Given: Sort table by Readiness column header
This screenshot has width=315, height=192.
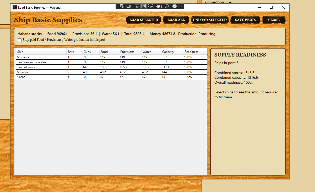Looking at the screenshot, I should point(195,52).
